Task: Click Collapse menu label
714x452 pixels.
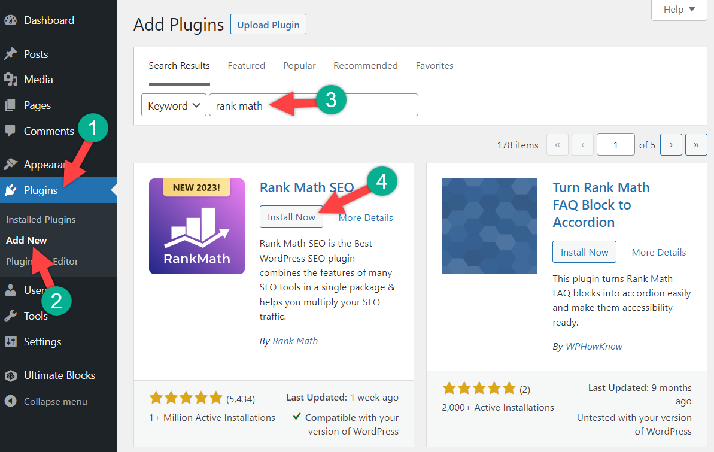Action: [56, 402]
